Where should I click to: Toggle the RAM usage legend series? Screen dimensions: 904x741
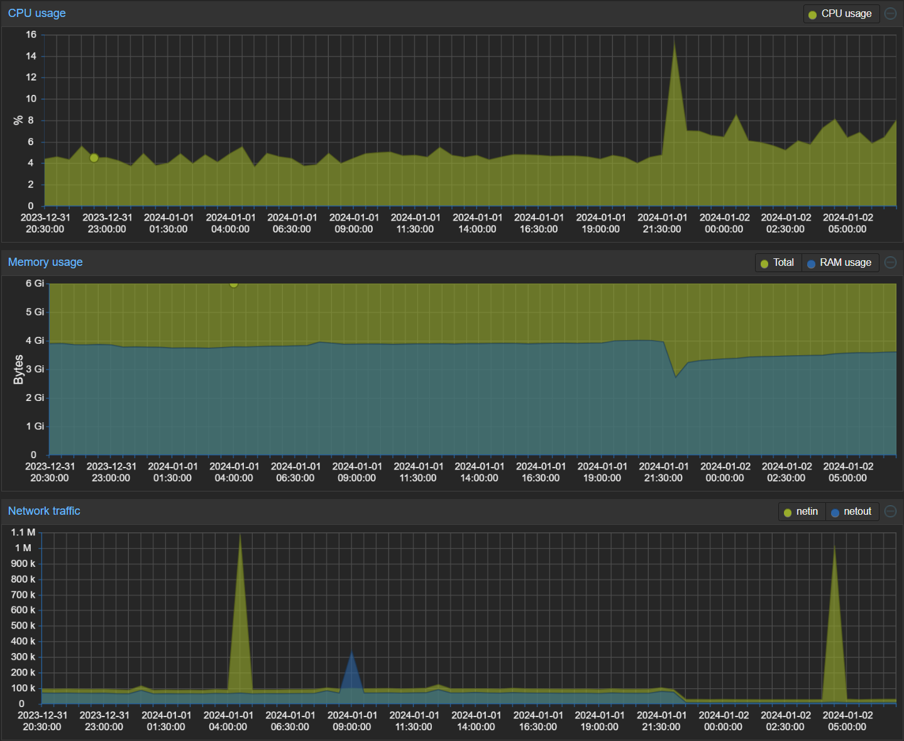[x=841, y=263]
